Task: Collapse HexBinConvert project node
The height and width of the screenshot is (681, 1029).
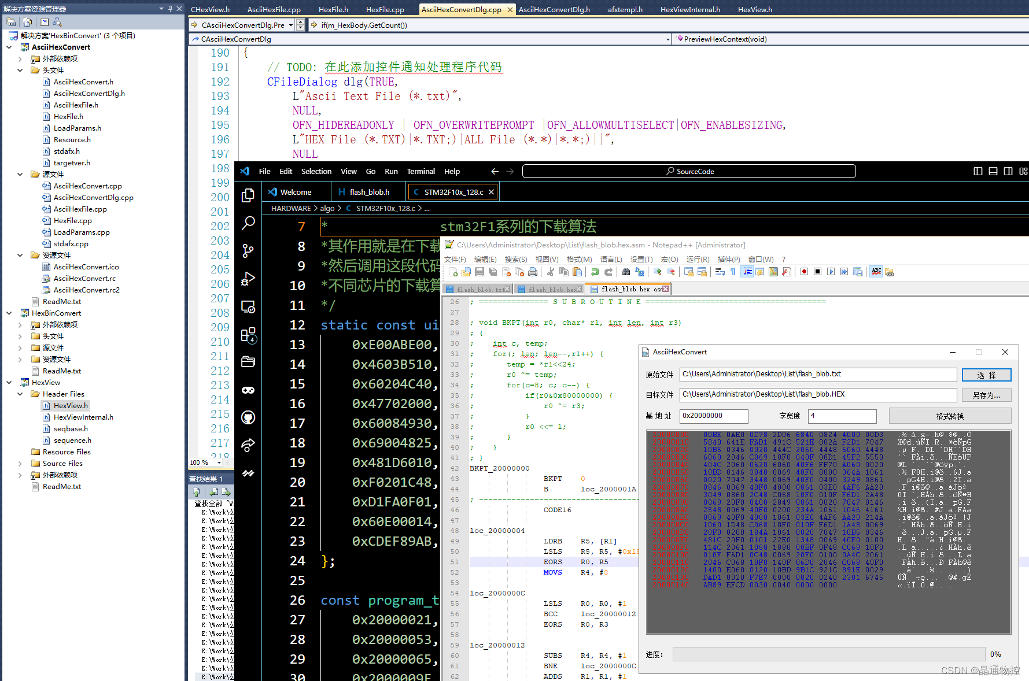Action: click(x=9, y=313)
